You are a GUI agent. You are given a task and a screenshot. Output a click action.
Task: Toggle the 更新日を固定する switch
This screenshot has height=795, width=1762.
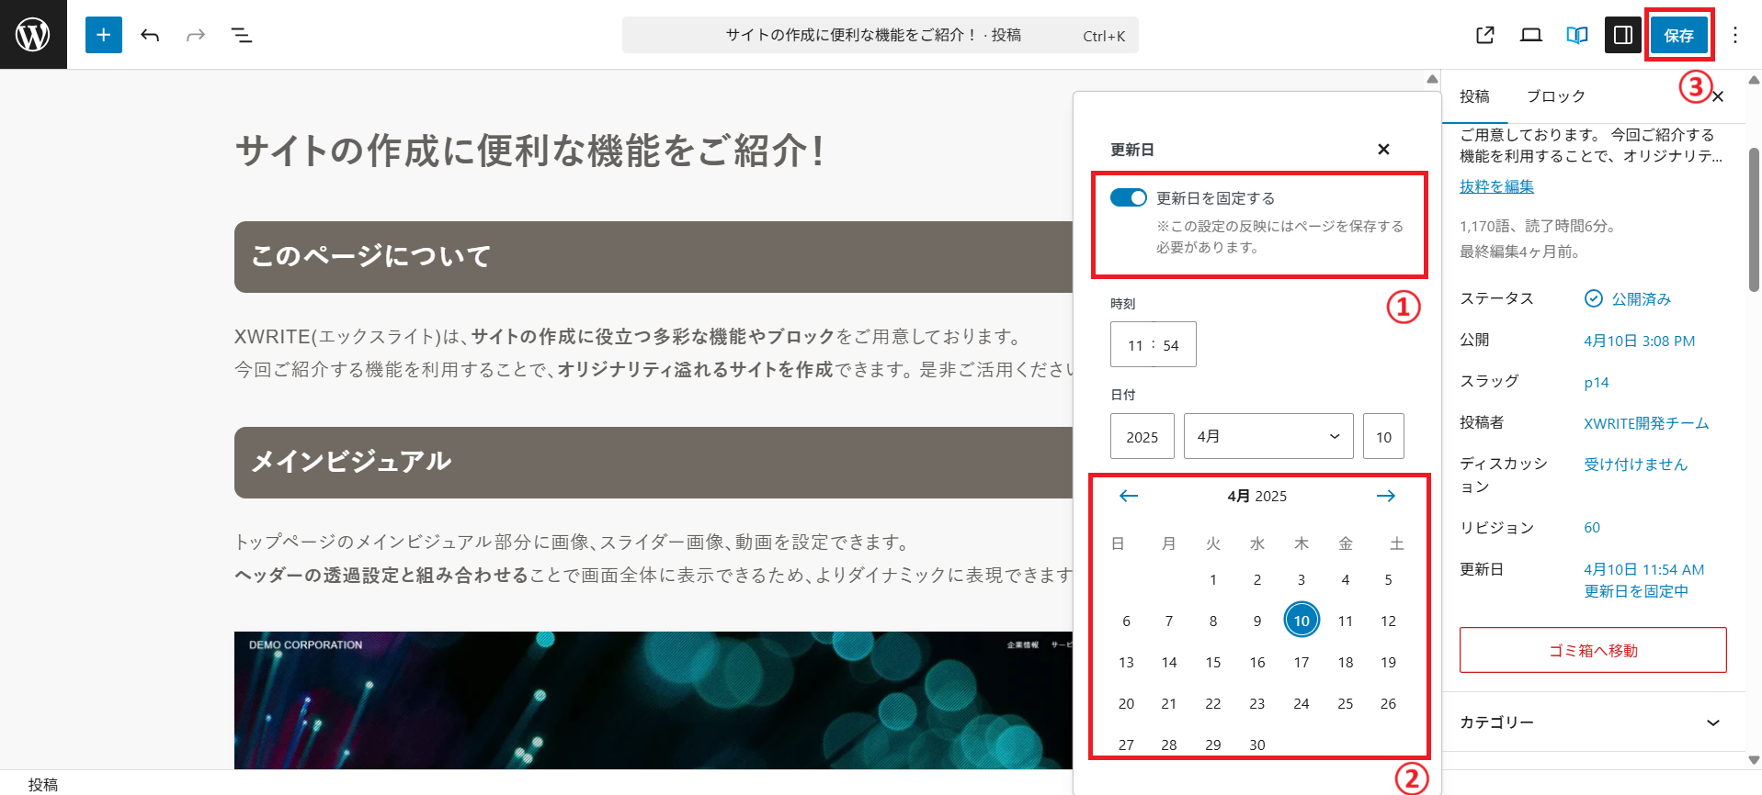point(1128,198)
